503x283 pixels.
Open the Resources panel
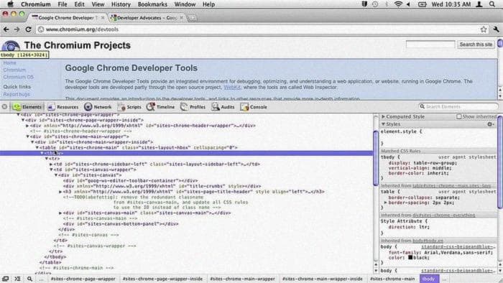(x=63, y=107)
